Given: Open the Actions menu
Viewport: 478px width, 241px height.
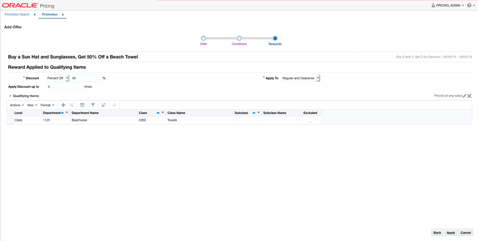Looking at the screenshot, I should pos(17,105).
